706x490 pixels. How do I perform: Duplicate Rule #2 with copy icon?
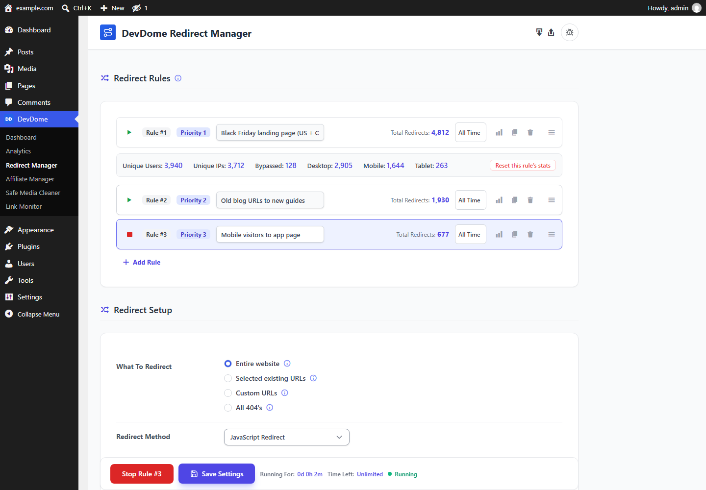pos(515,200)
